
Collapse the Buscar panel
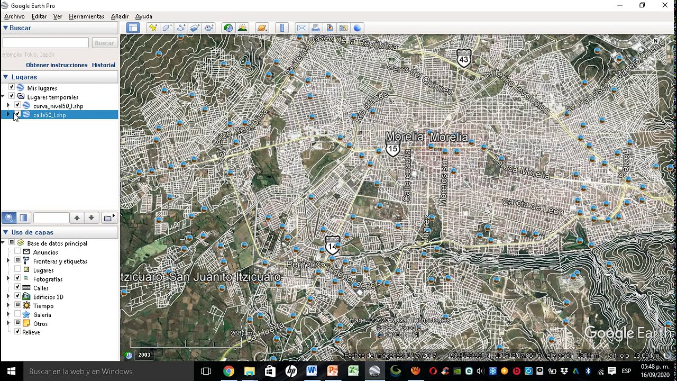point(5,28)
